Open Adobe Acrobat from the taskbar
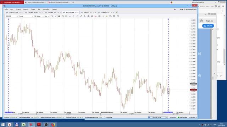Viewport: 227px width, 127px height. coord(39,125)
